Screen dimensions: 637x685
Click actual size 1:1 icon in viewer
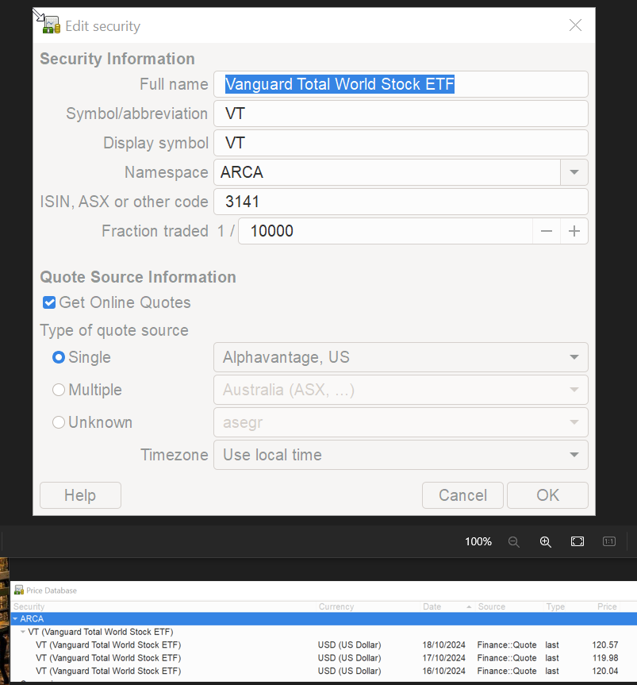609,541
